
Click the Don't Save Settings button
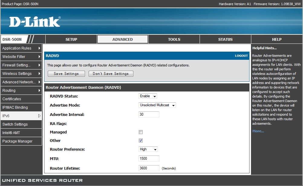tap(111, 74)
